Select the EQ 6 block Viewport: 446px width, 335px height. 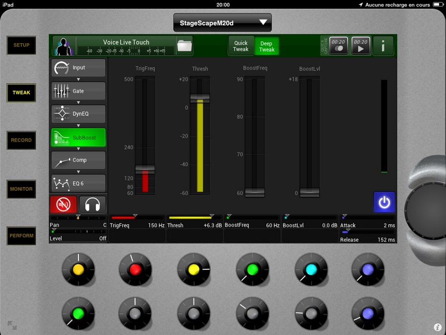click(x=78, y=183)
